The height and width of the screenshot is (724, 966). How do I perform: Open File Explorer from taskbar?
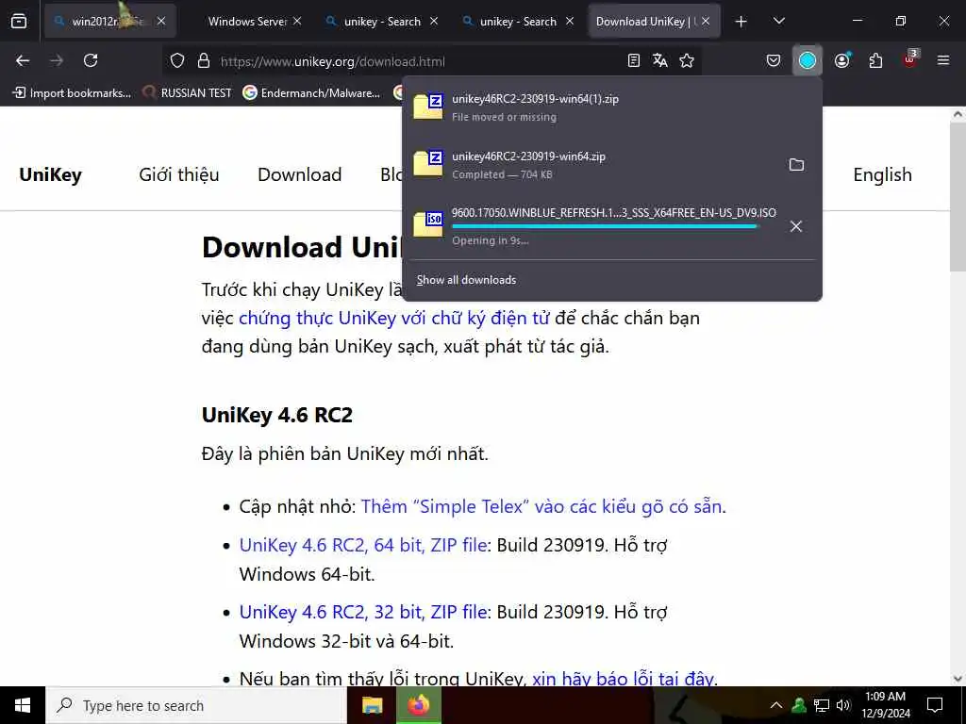(372, 705)
